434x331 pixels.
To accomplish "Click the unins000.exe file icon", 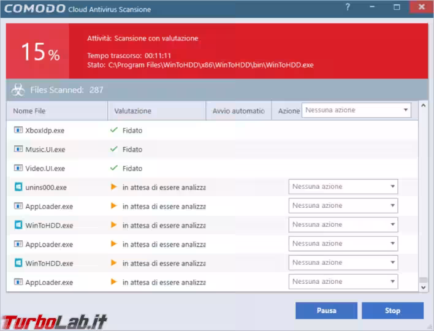I will (18, 187).
